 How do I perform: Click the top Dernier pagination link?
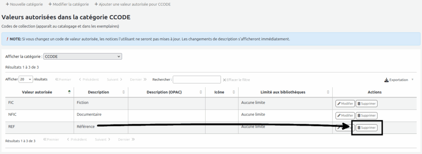click(x=138, y=79)
